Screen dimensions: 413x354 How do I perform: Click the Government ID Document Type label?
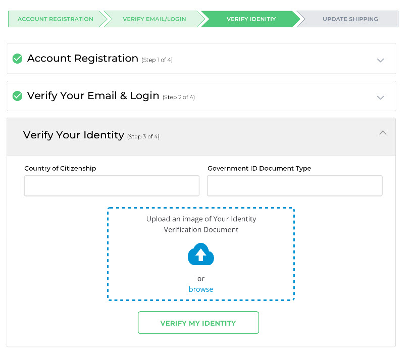259,168
